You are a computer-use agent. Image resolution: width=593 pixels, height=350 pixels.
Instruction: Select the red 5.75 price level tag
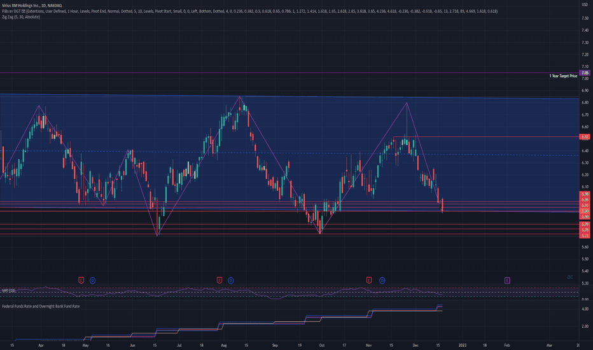coord(585,230)
